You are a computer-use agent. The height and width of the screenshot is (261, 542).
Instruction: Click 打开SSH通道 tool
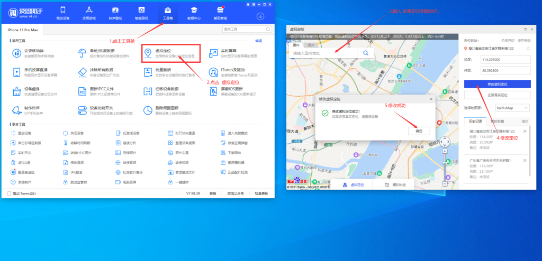[x=182, y=133]
